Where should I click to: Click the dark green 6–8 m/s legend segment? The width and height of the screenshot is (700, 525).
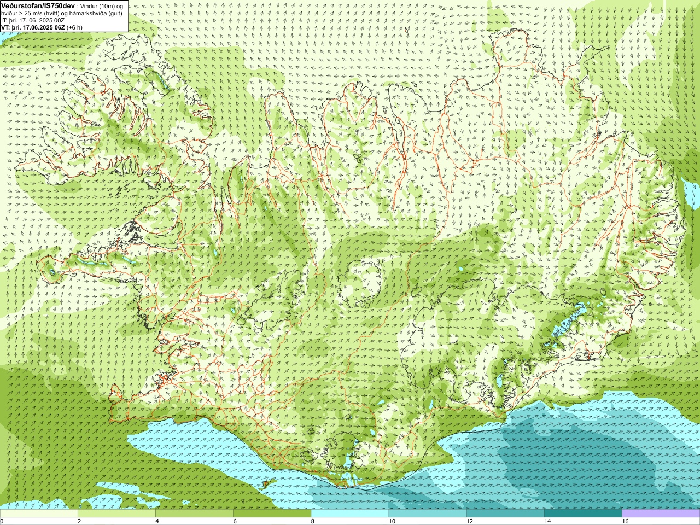pyautogui.click(x=272, y=514)
